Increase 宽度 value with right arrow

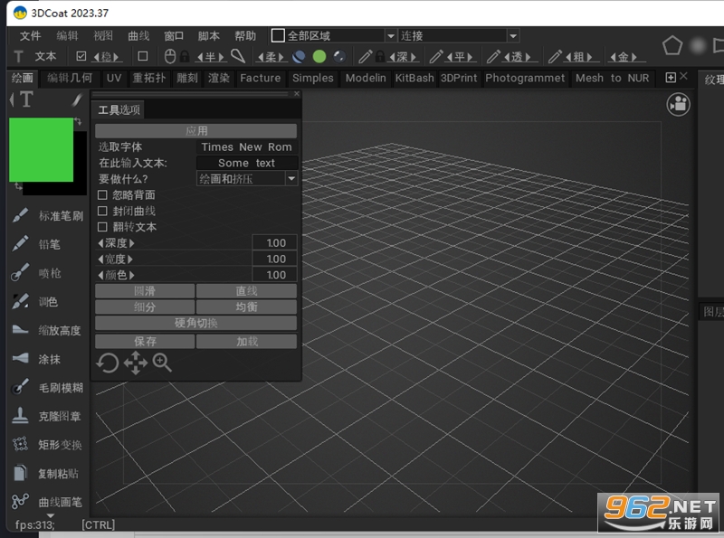(130, 259)
